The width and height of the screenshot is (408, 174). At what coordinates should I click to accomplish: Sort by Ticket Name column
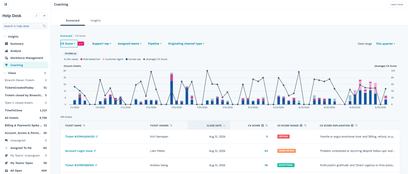click(x=84, y=126)
